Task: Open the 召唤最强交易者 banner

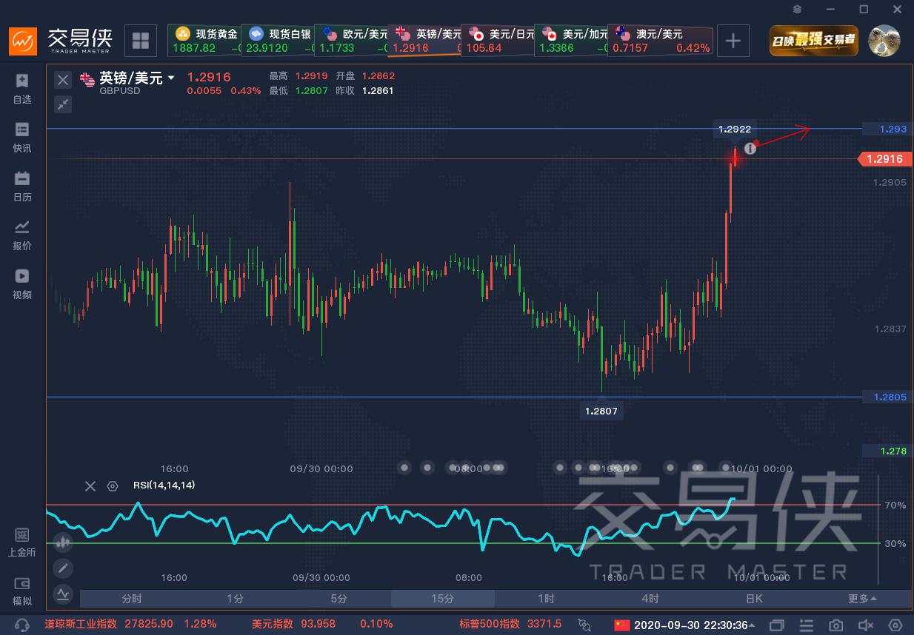Action: [x=814, y=41]
